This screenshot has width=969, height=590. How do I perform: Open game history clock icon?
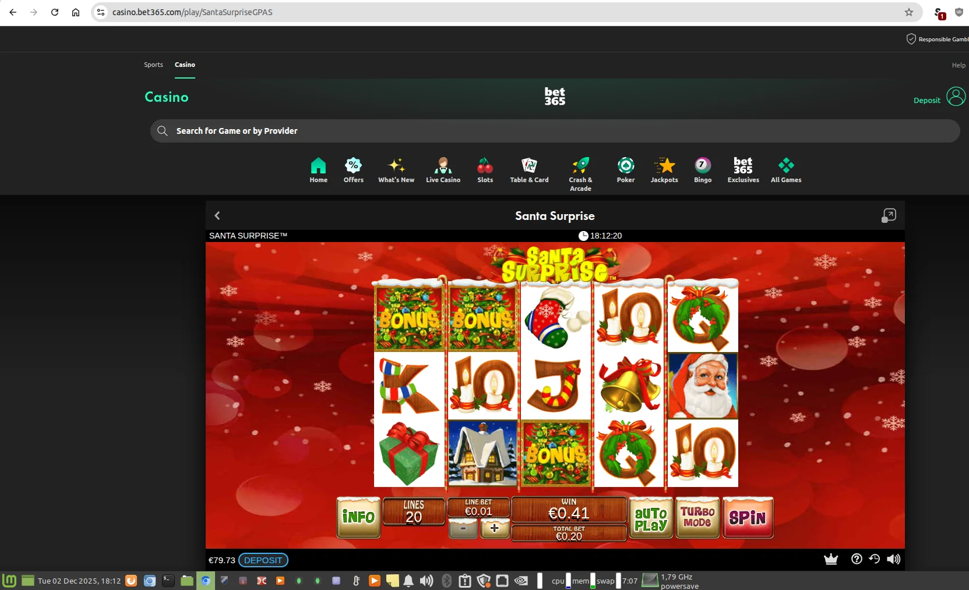874,559
